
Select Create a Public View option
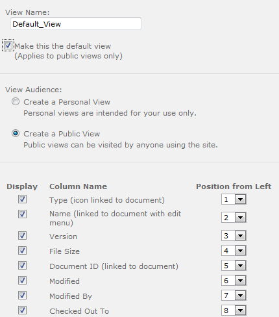(x=16, y=133)
